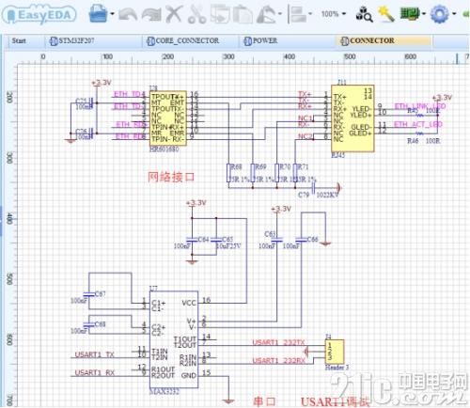Select the HR601680 transformer component body
Viewport: 470px width, 408px height.
tap(168, 118)
